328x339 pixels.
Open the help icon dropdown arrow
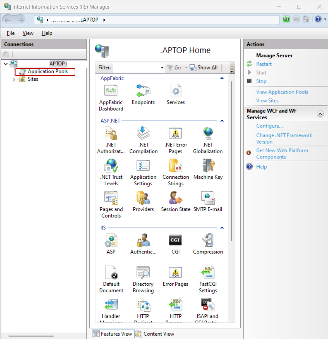[325, 19]
